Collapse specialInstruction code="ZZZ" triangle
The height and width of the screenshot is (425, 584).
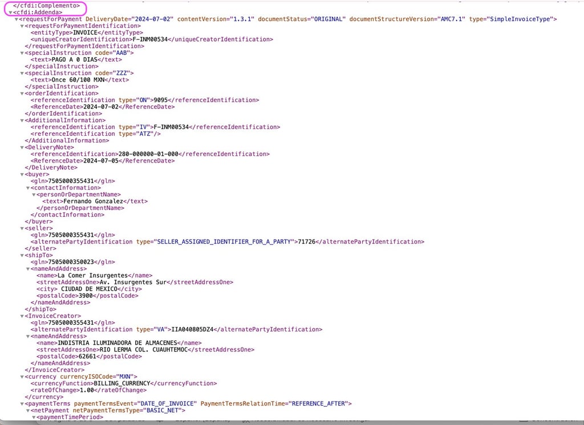[22, 74]
